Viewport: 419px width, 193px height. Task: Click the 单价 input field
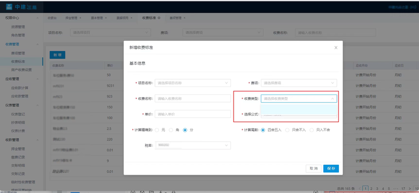click(193, 114)
